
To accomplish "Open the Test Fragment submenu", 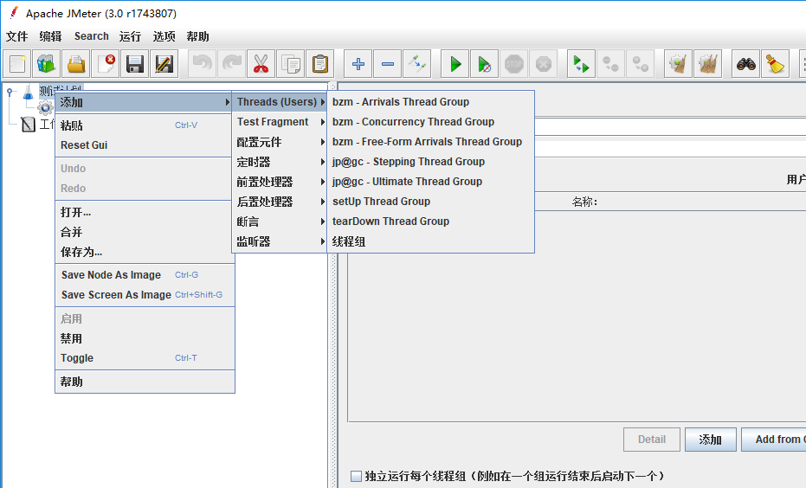I will [280, 122].
